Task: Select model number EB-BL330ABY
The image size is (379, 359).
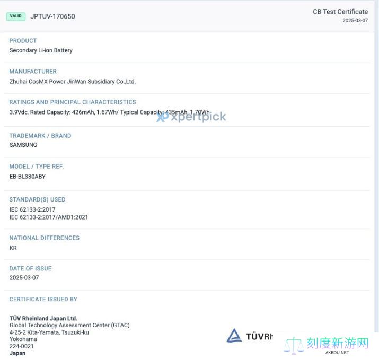Action: click(x=28, y=177)
